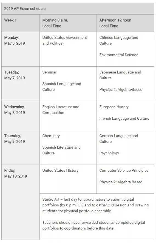
Task: Select the Chemistry exam entry
Action: (x=51, y=136)
